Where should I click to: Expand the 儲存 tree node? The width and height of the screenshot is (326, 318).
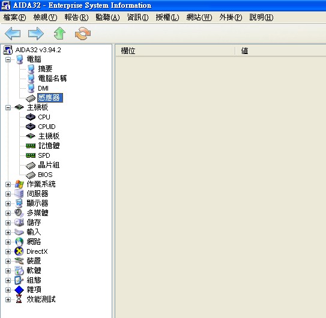(x=8, y=223)
